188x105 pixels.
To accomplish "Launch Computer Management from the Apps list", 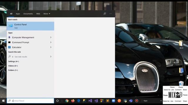I will click(23, 37).
